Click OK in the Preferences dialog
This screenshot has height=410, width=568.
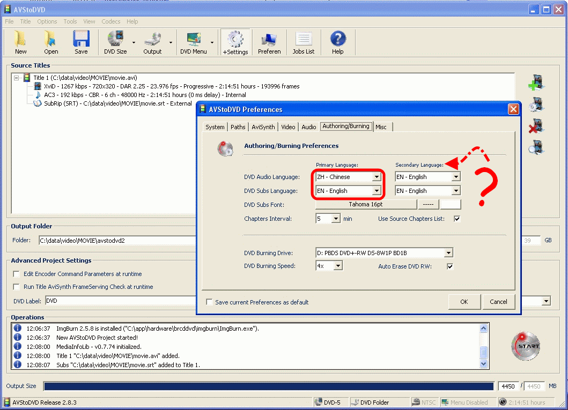[464, 302]
